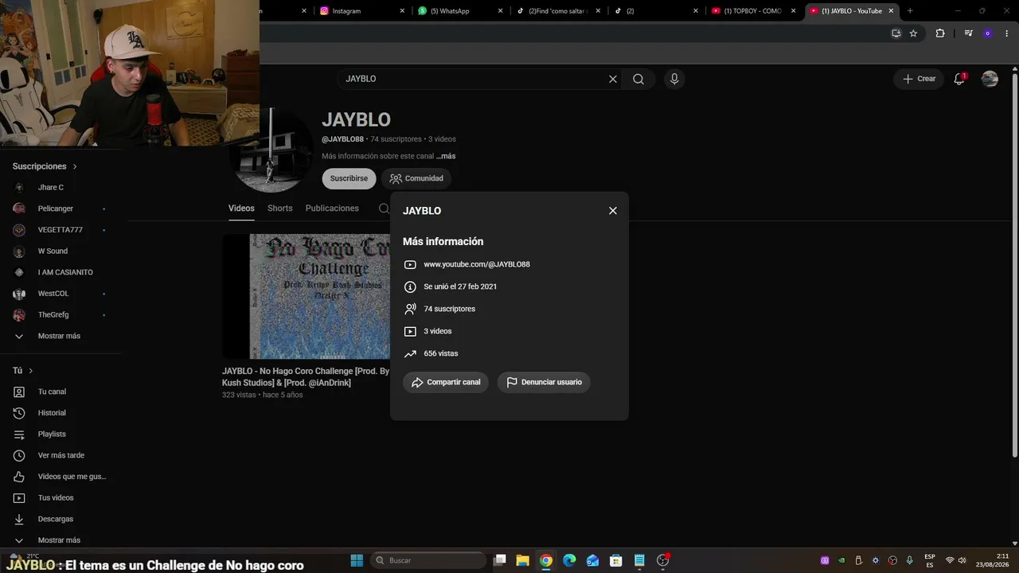
Task: Click the '656 vistas' text in dialog
Action: point(441,353)
